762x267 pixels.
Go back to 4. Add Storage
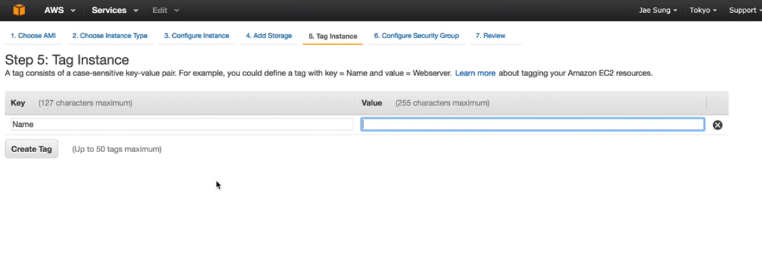click(269, 36)
